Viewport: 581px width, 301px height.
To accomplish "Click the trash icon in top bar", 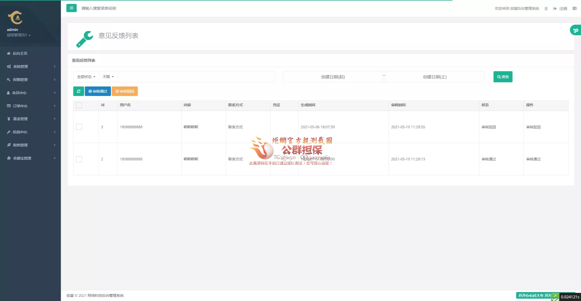I will click(546, 9).
